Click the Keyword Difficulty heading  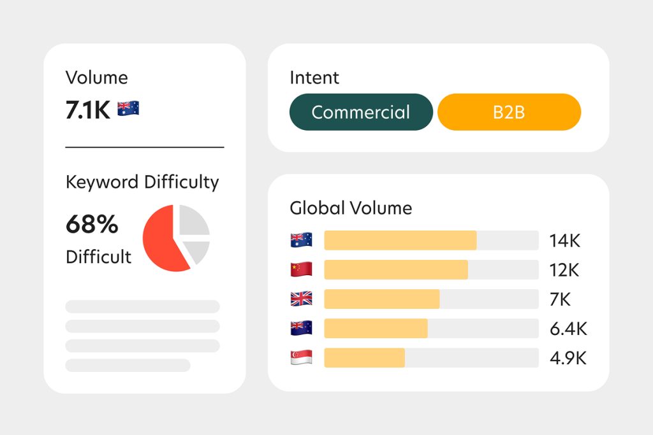tap(142, 182)
